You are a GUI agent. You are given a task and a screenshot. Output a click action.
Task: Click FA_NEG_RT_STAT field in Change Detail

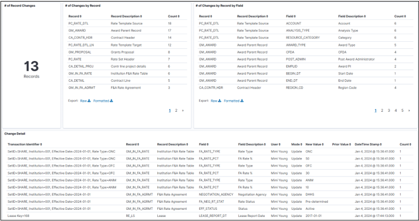211,202
